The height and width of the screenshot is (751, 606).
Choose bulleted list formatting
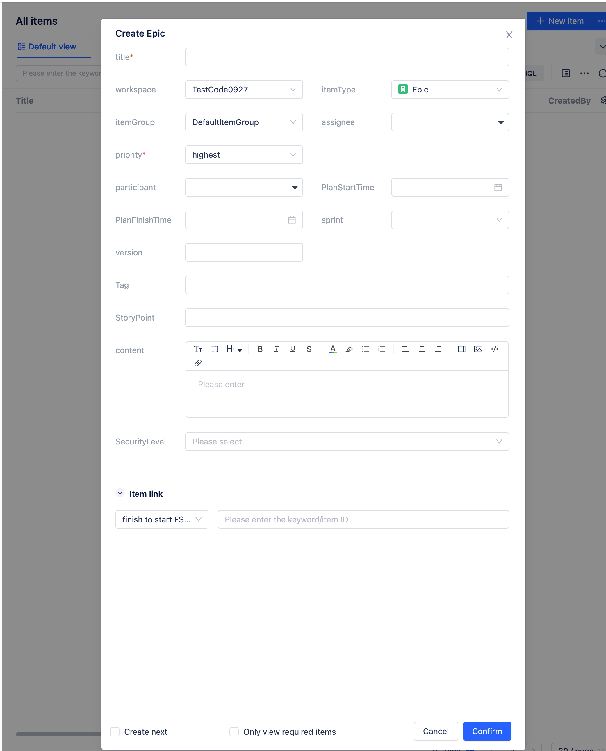[x=365, y=349]
